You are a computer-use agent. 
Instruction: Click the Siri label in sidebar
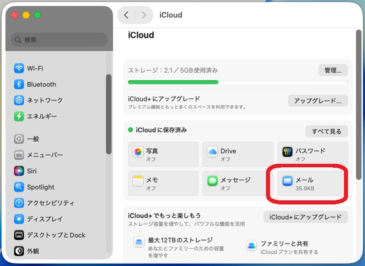pyautogui.click(x=32, y=171)
